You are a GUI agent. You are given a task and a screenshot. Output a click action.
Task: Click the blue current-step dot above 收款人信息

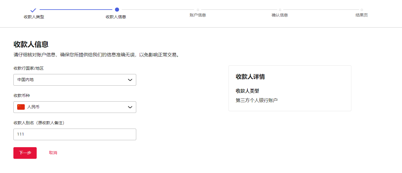point(117,10)
